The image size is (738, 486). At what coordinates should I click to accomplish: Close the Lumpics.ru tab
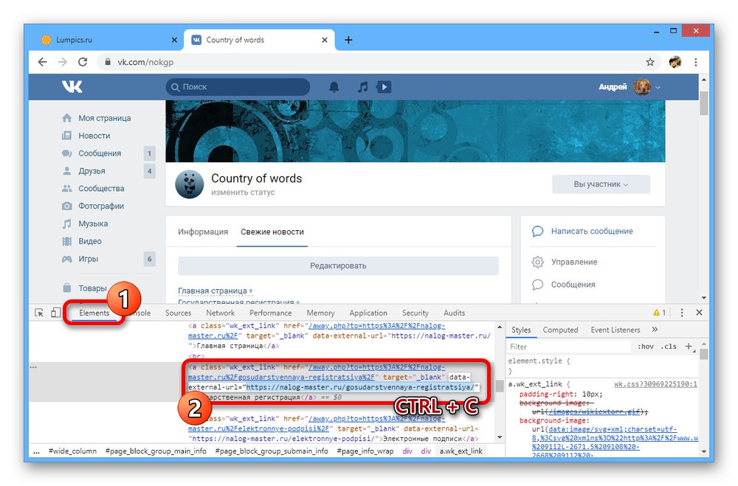[x=174, y=40]
